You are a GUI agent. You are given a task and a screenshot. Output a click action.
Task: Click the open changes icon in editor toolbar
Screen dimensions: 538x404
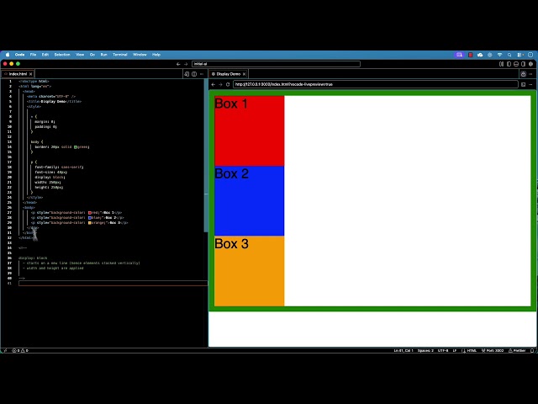[187, 74]
